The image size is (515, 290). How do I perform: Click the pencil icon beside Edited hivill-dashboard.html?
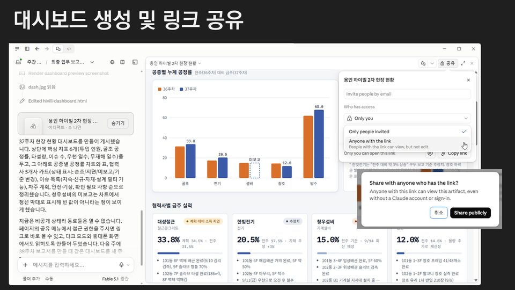click(22, 101)
